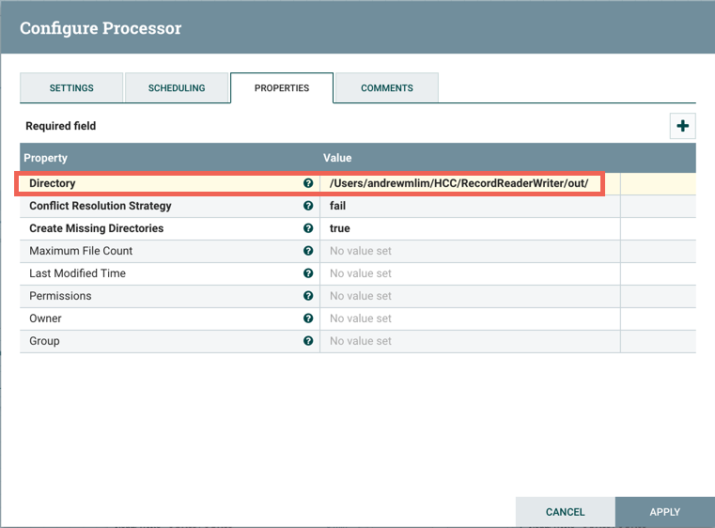Click the help icon next to Directory
The image size is (715, 528).
pyautogui.click(x=308, y=183)
